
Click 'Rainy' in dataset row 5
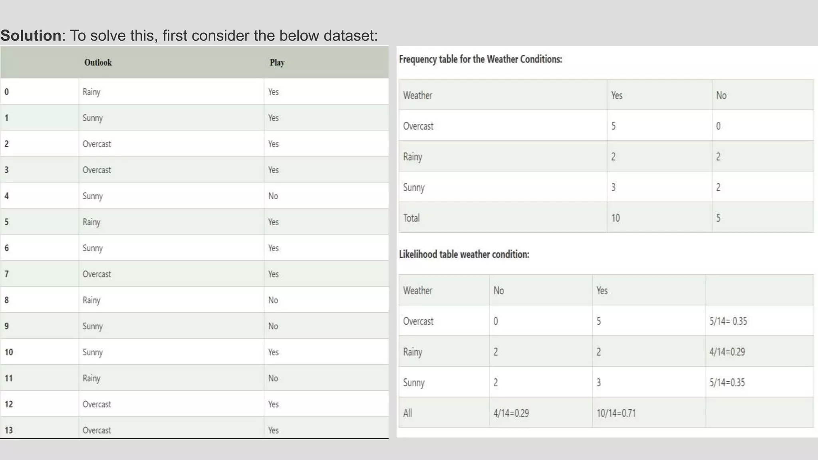pyautogui.click(x=91, y=222)
